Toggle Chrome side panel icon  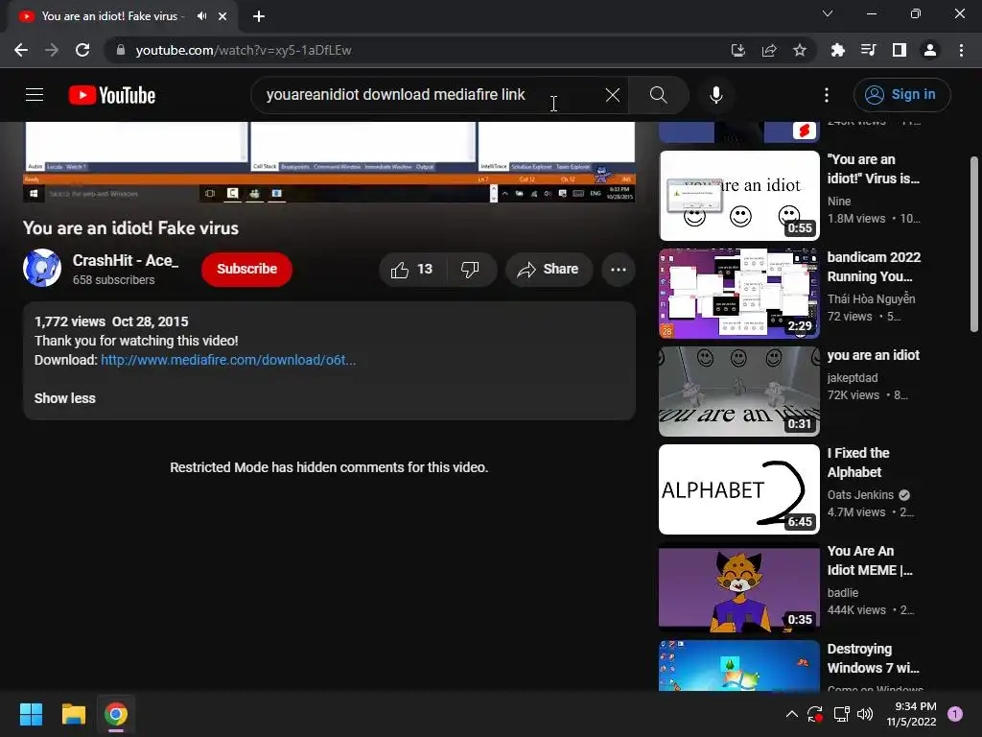tap(900, 50)
